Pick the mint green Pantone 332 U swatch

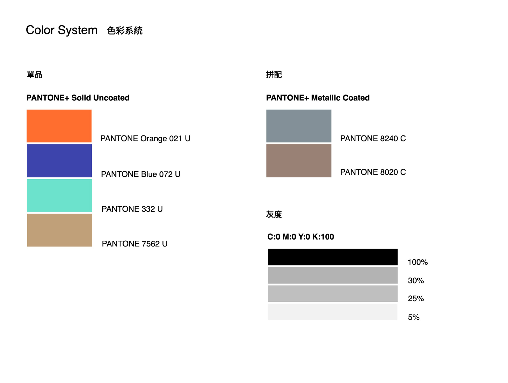(x=59, y=195)
